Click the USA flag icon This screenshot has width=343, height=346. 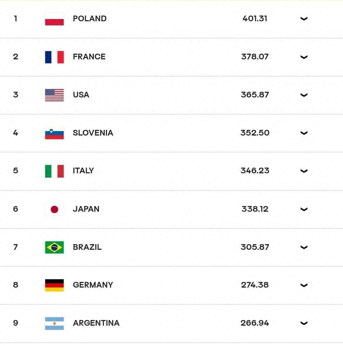[x=54, y=95]
